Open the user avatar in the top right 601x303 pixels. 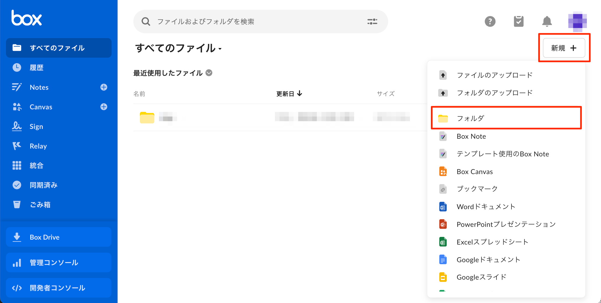[577, 21]
